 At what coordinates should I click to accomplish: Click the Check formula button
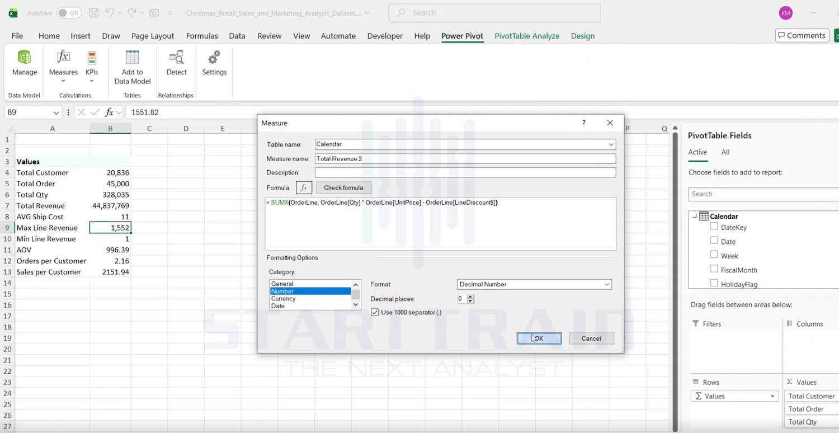point(343,187)
